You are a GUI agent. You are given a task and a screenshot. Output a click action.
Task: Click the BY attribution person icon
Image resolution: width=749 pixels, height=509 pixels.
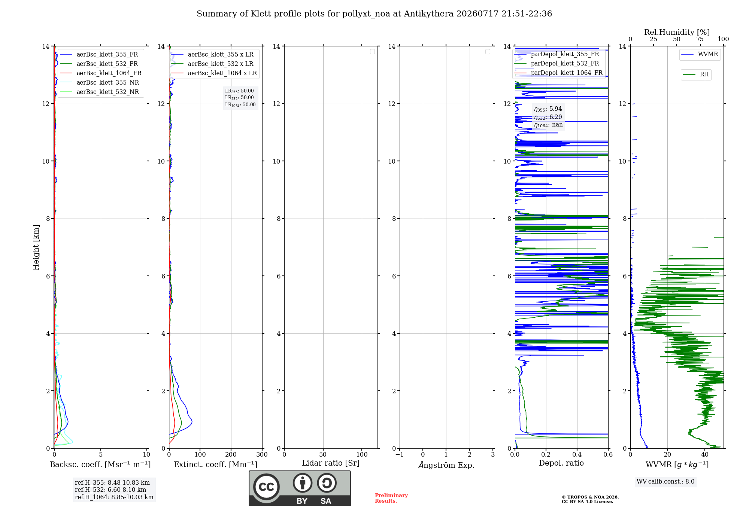pos(303,483)
